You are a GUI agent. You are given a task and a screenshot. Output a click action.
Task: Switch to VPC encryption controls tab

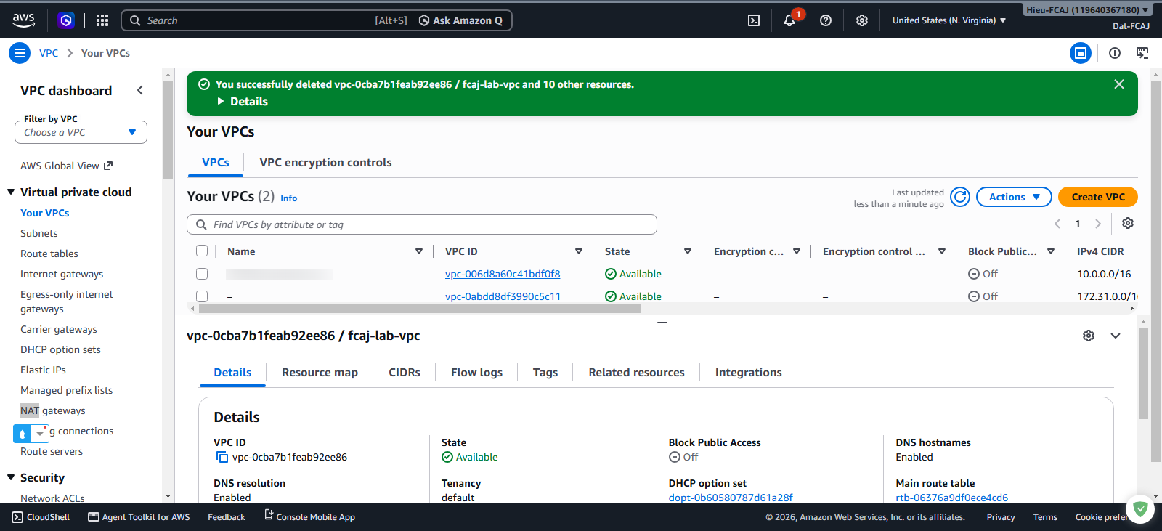point(325,163)
